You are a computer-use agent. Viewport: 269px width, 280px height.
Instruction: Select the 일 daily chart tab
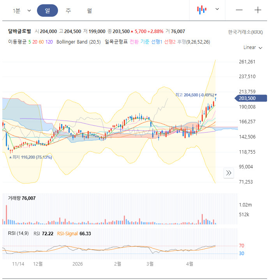47,10
